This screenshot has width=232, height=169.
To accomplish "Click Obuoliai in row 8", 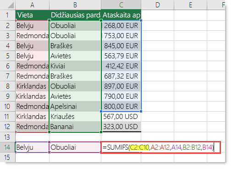I will 75,86.
